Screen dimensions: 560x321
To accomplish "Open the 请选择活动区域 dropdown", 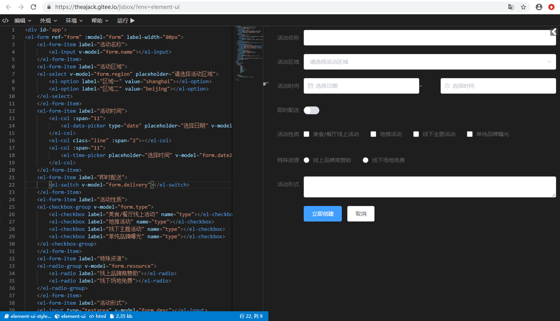I will coord(430,62).
